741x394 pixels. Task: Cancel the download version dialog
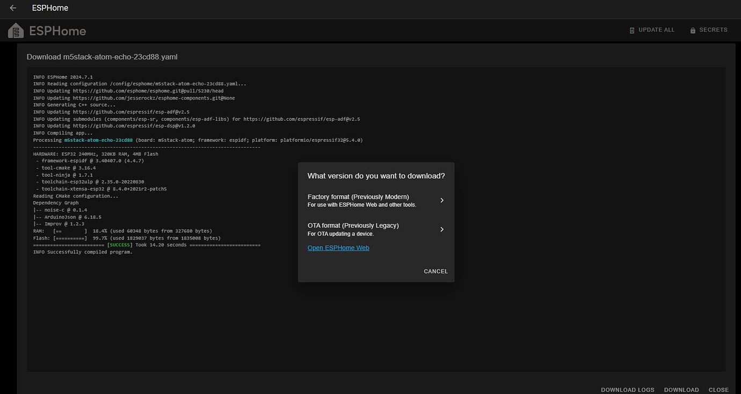tap(435, 271)
